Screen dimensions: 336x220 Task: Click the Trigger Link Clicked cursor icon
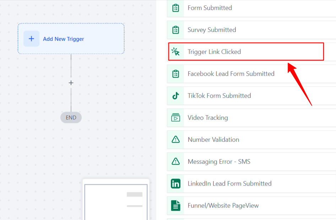pos(175,51)
